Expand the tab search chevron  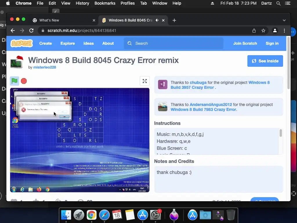tap(284, 20)
